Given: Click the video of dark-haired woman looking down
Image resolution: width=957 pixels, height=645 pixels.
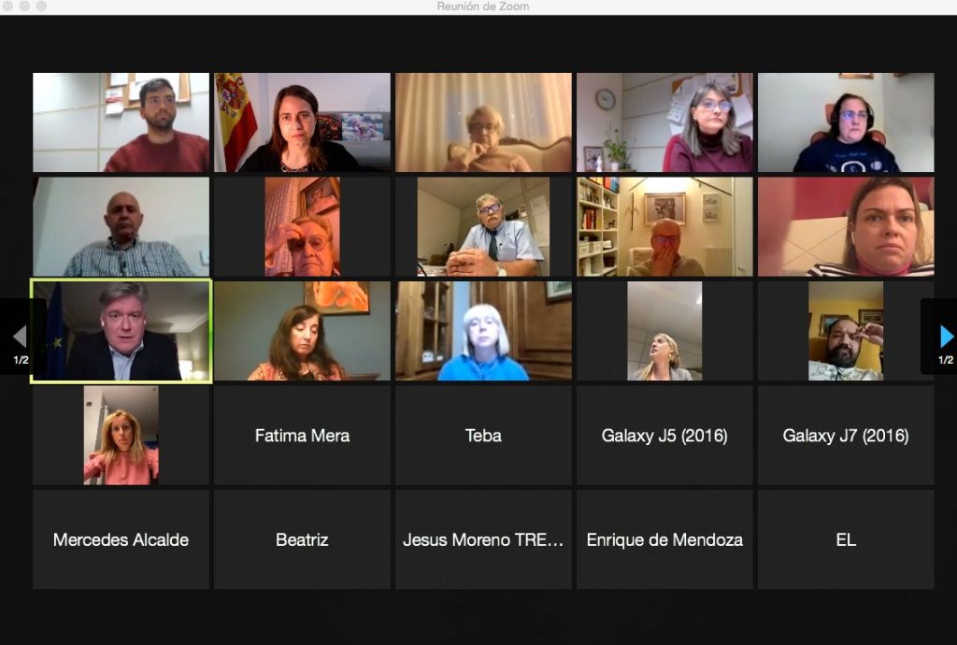Looking at the screenshot, I should (302, 331).
